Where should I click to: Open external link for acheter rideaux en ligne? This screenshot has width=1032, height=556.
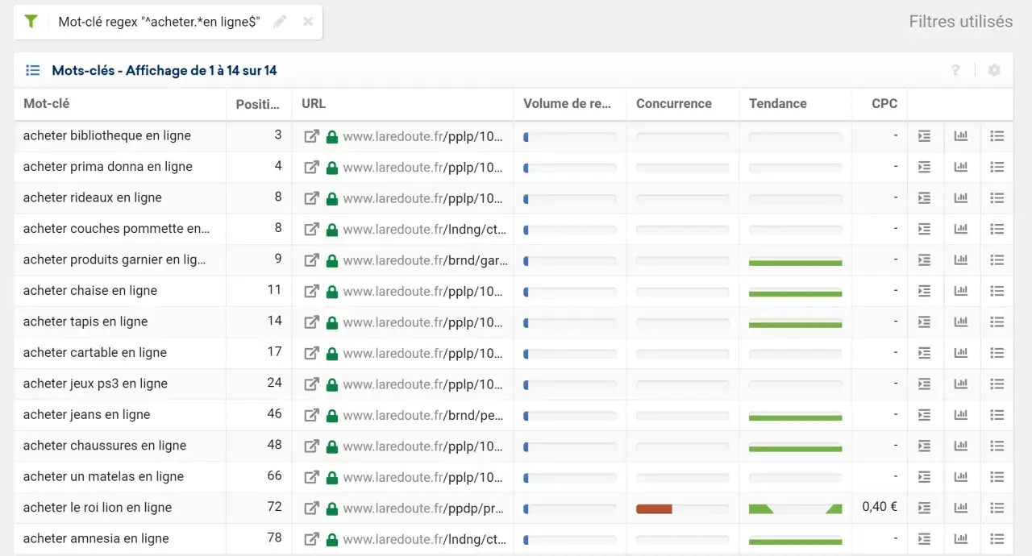311,198
